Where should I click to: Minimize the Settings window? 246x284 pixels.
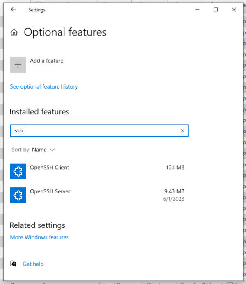point(197,10)
